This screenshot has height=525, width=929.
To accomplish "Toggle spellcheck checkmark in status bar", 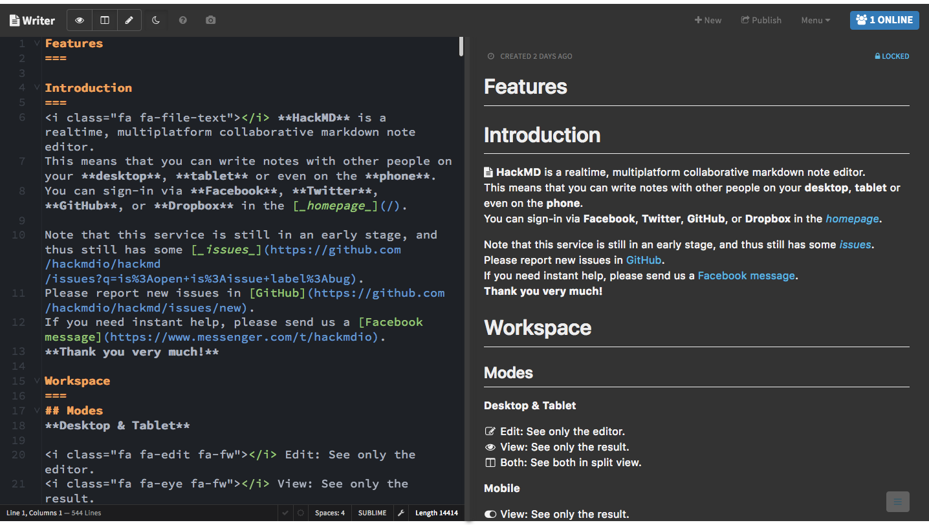I will coord(285,513).
